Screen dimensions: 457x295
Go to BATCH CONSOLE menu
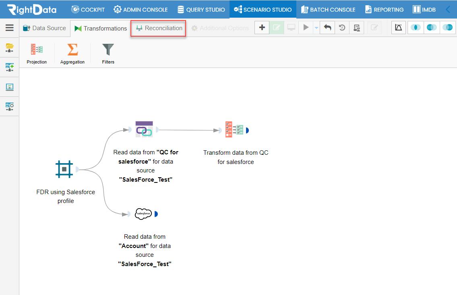(328, 10)
